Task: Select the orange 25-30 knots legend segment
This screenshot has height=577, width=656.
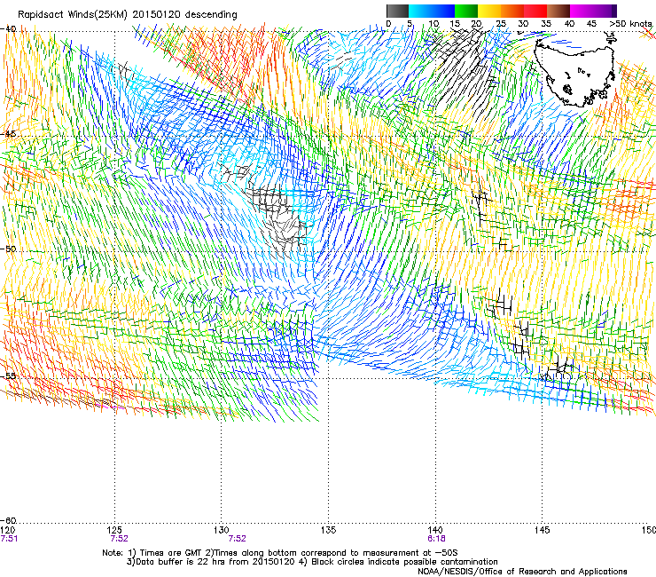Action: [512, 11]
